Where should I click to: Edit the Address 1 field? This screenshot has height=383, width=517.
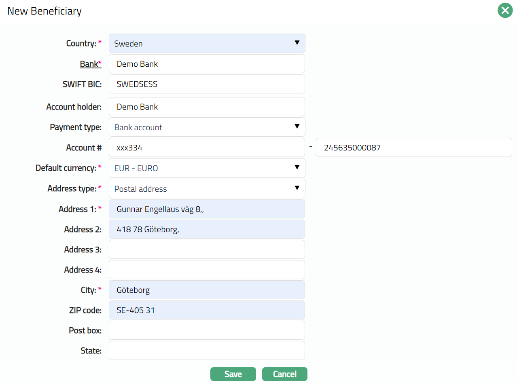(207, 209)
